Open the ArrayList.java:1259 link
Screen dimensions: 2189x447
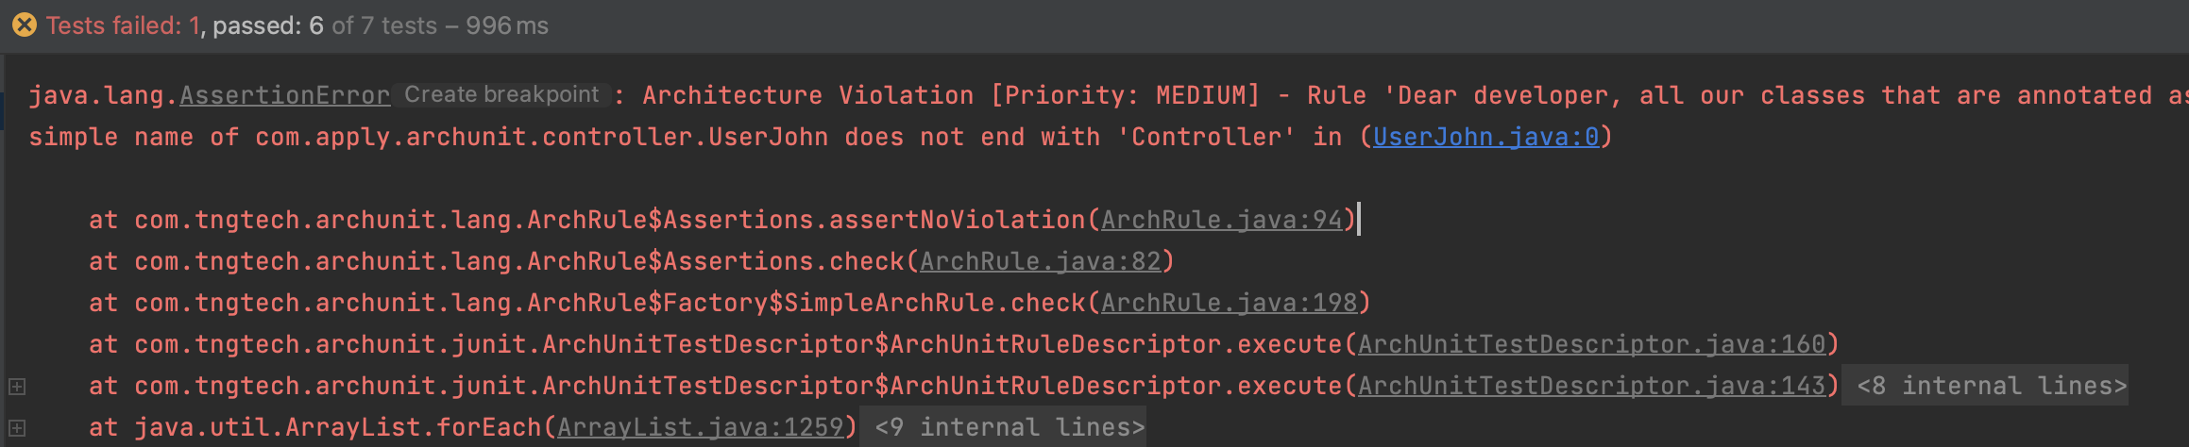click(x=701, y=427)
